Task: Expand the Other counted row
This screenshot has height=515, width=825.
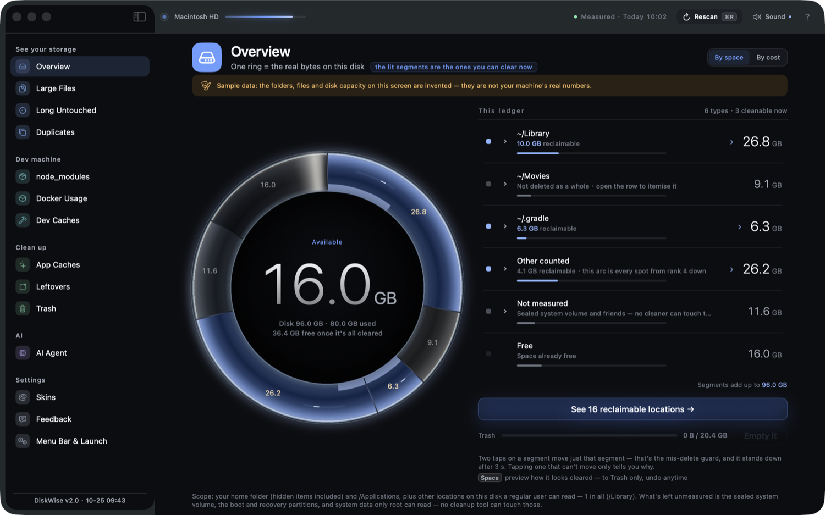Action: (505, 269)
